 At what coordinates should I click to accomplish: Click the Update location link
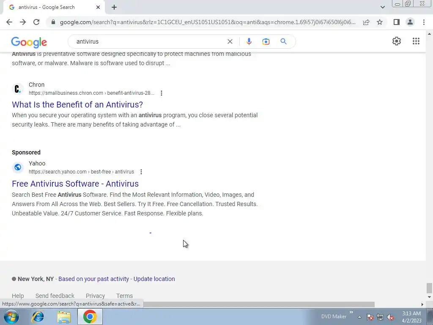(x=154, y=279)
